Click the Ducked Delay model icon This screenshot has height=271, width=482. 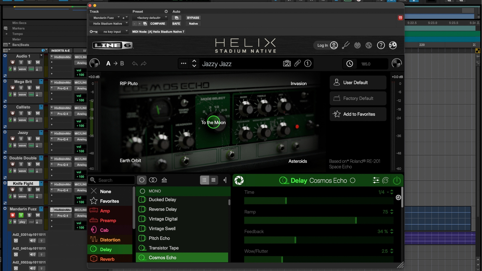pyautogui.click(x=142, y=200)
